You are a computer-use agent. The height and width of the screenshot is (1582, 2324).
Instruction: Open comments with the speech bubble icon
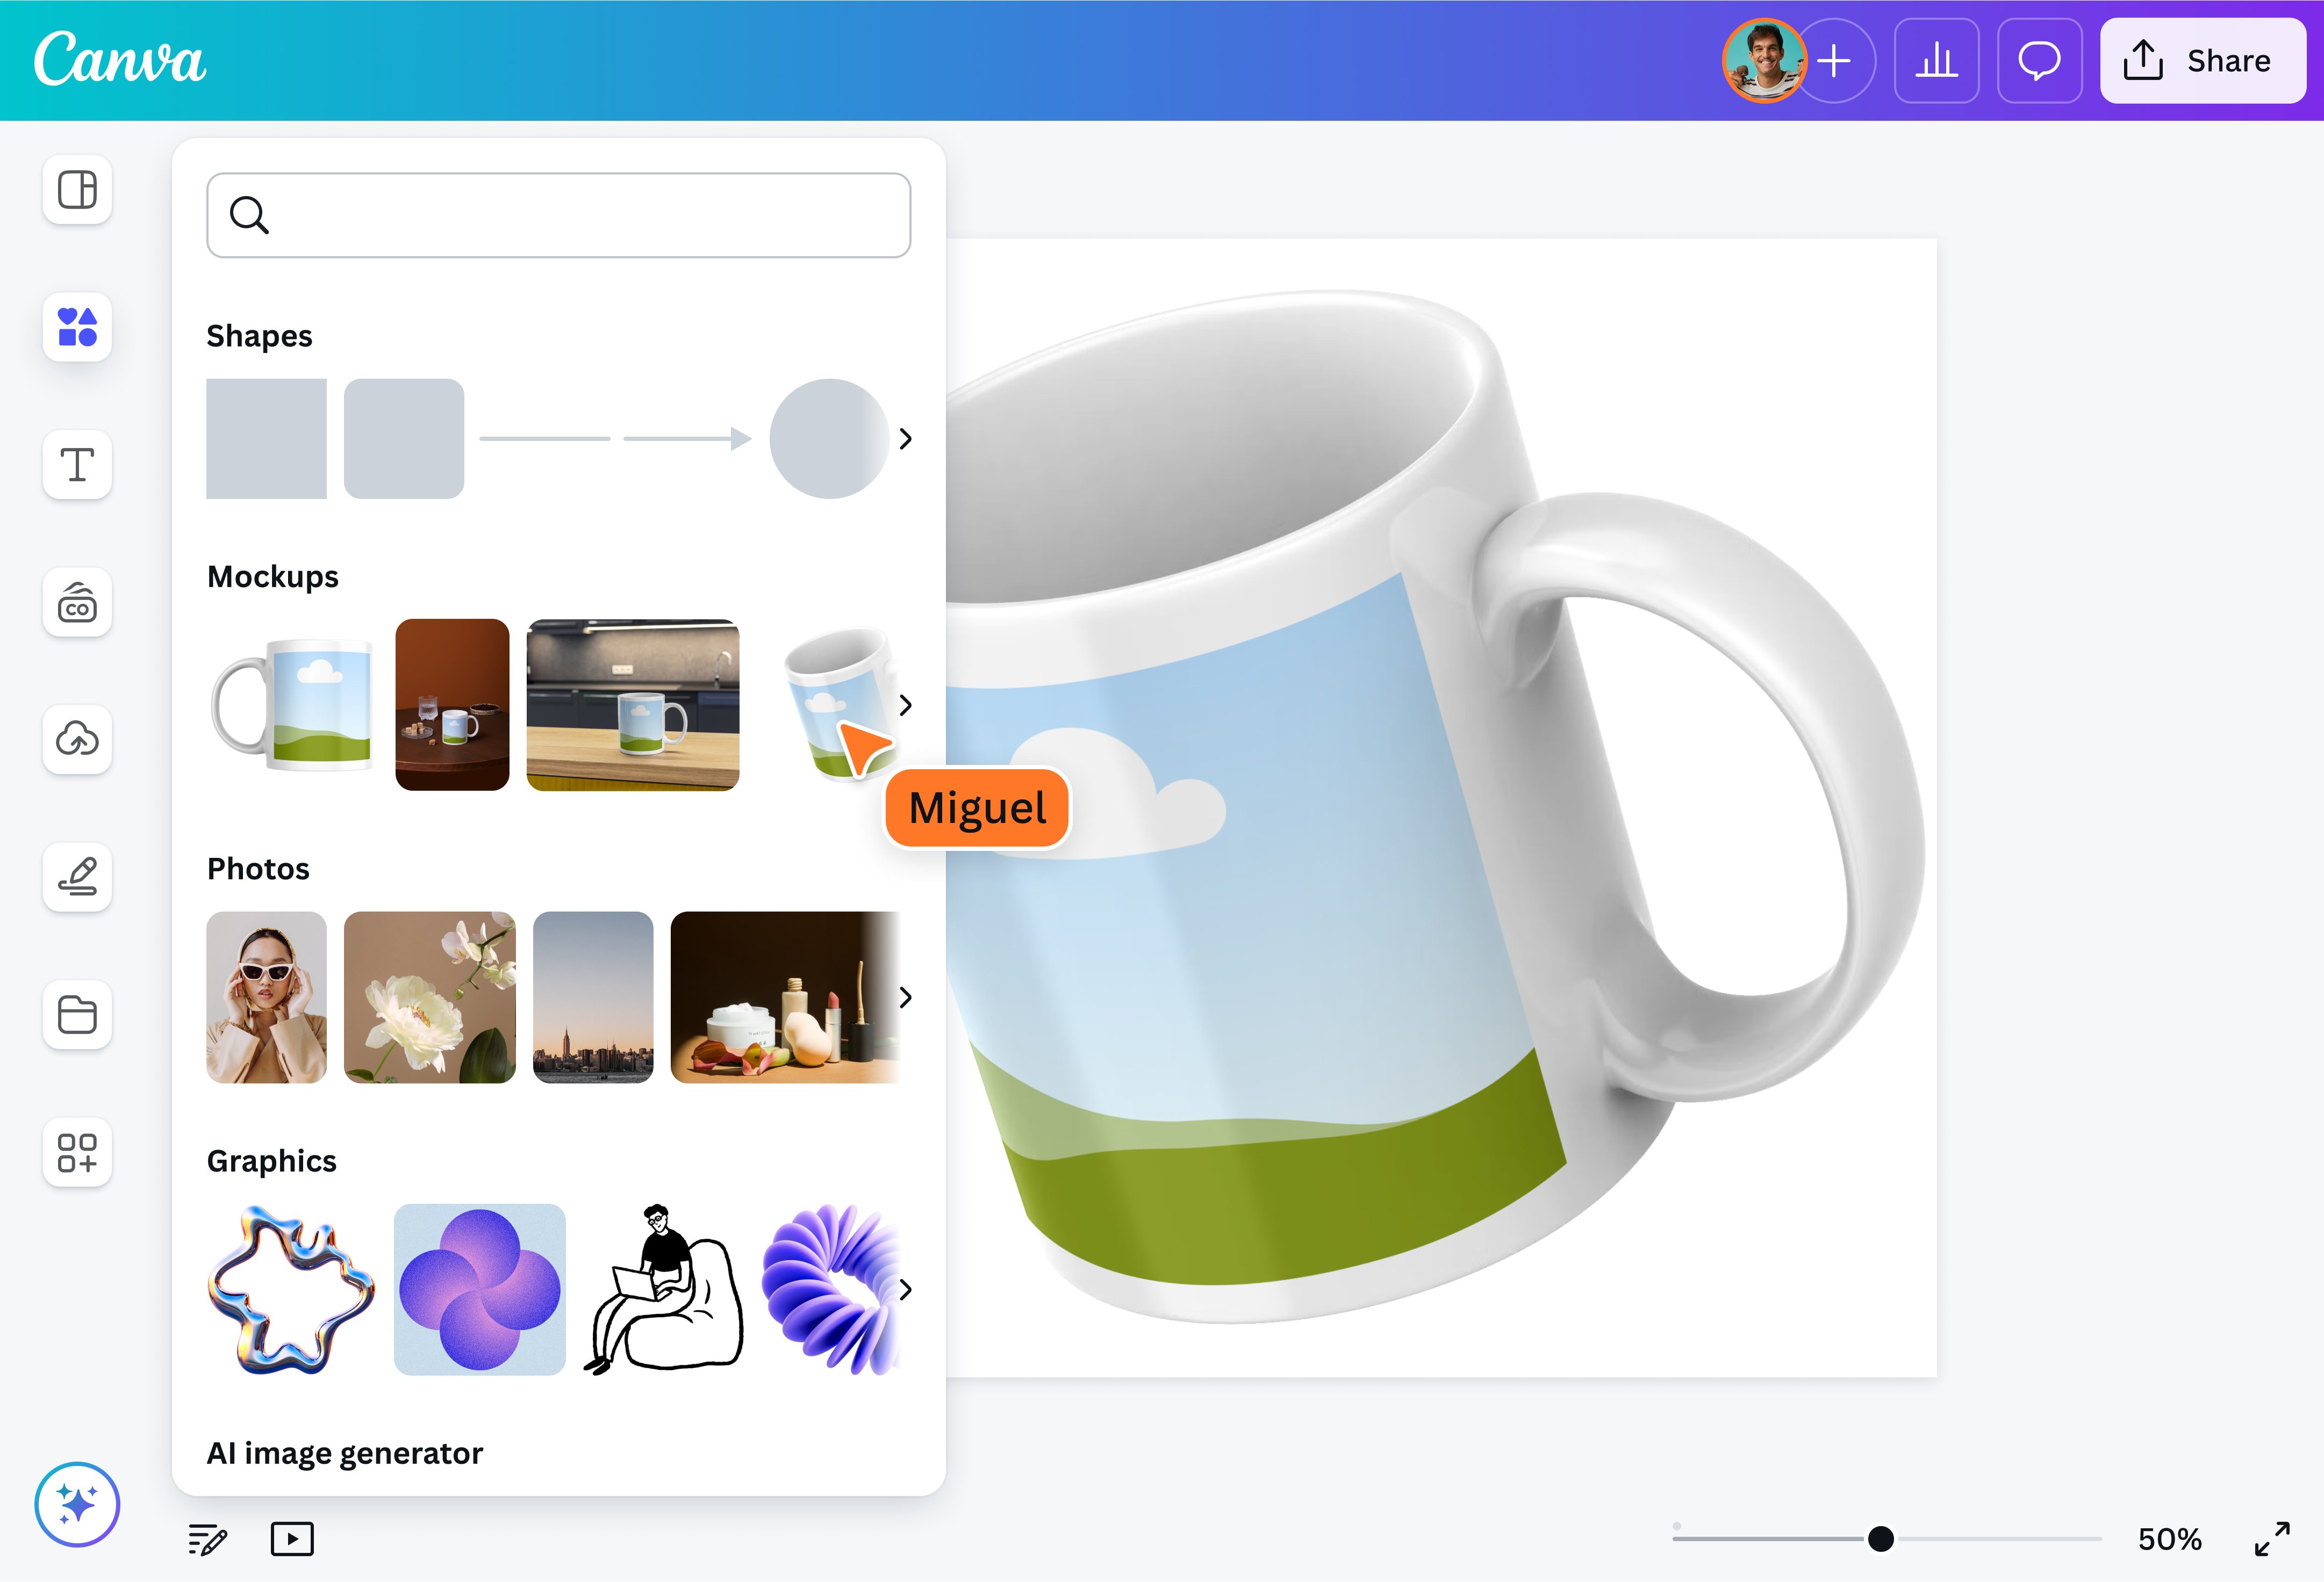point(2039,61)
